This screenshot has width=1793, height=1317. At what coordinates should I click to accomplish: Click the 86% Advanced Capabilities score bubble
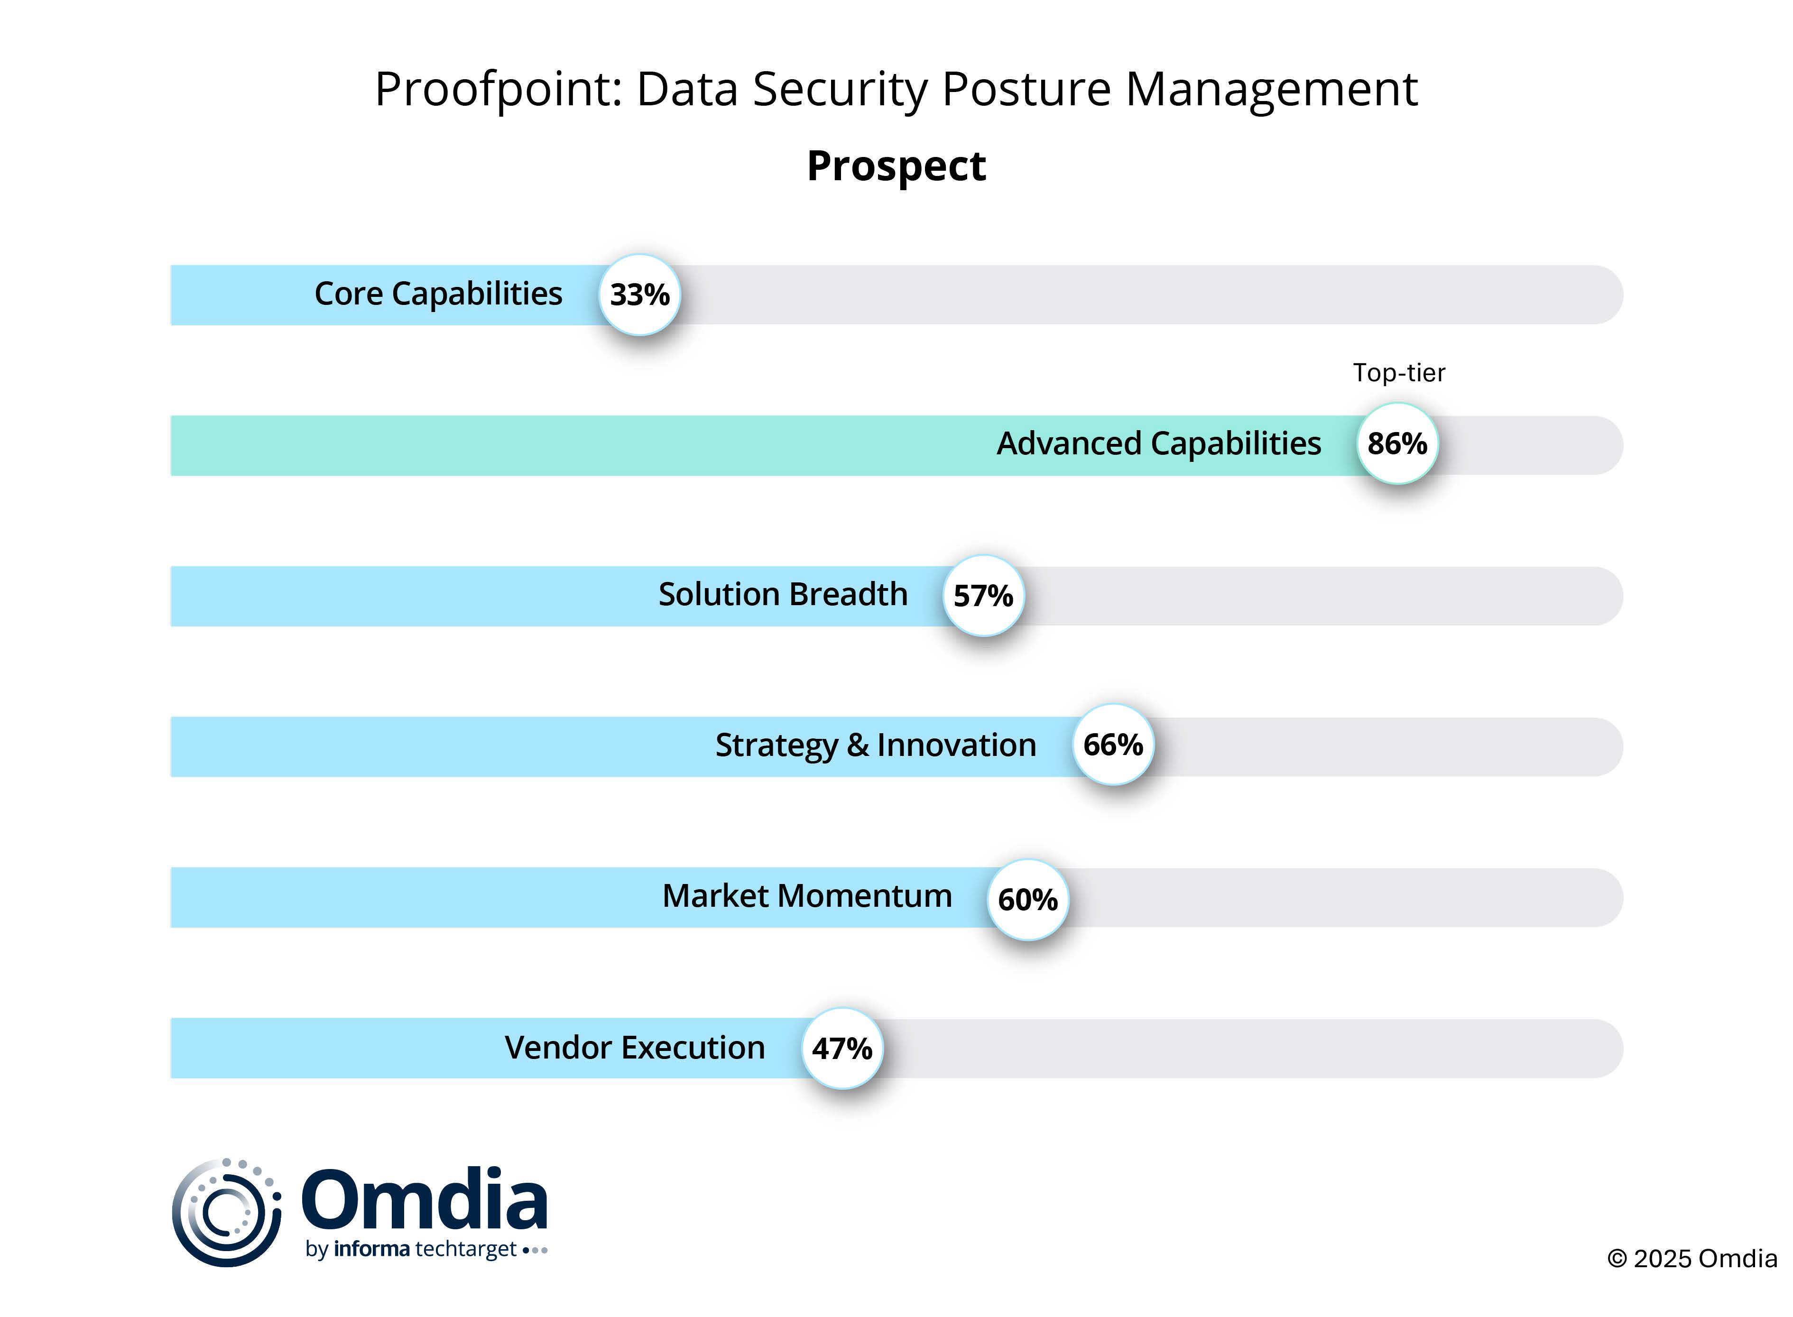[1397, 444]
